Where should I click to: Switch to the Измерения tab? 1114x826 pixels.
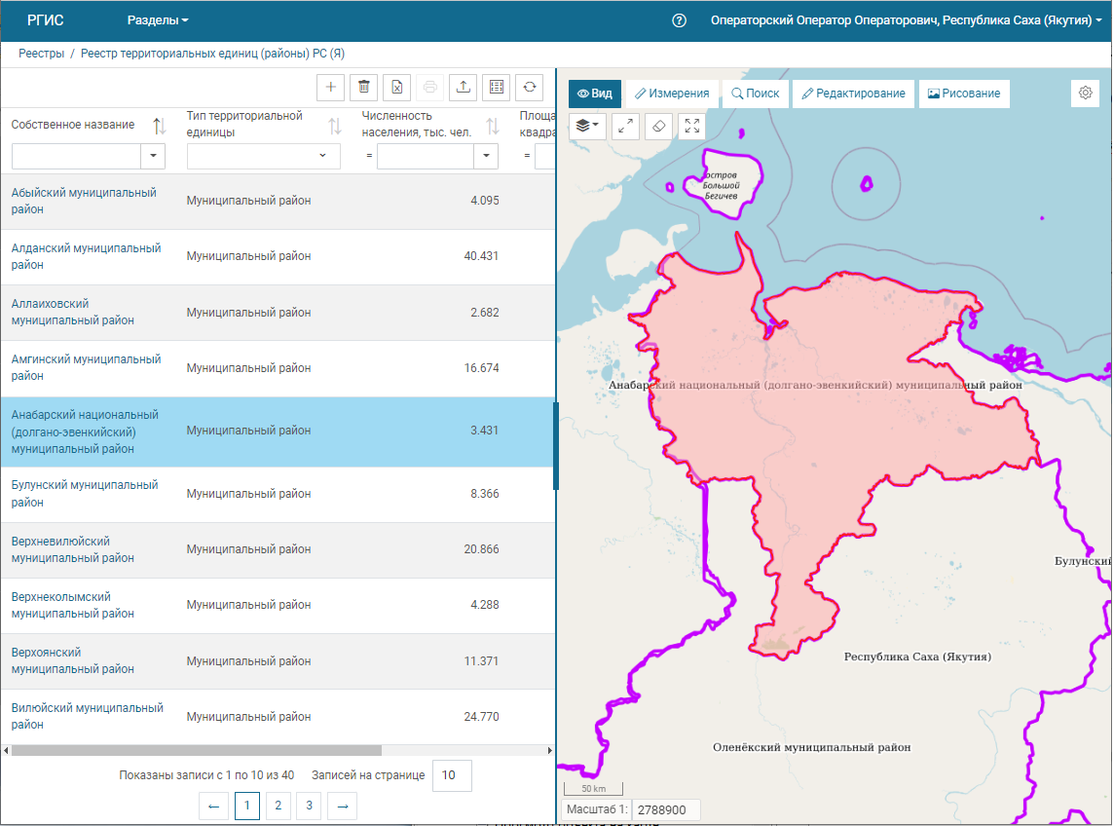coord(672,94)
